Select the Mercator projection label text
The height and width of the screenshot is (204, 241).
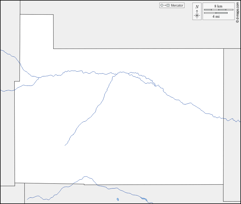177,5
